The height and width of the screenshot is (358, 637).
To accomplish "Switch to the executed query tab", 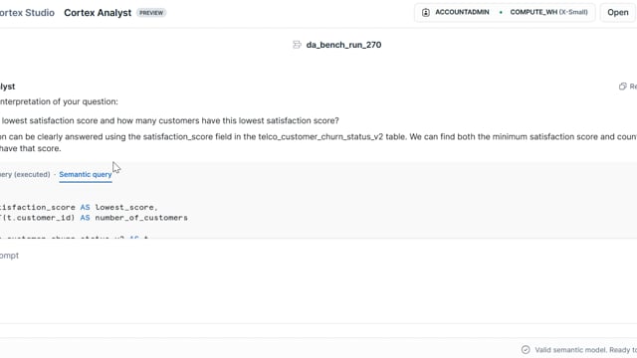I will [x=25, y=175].
